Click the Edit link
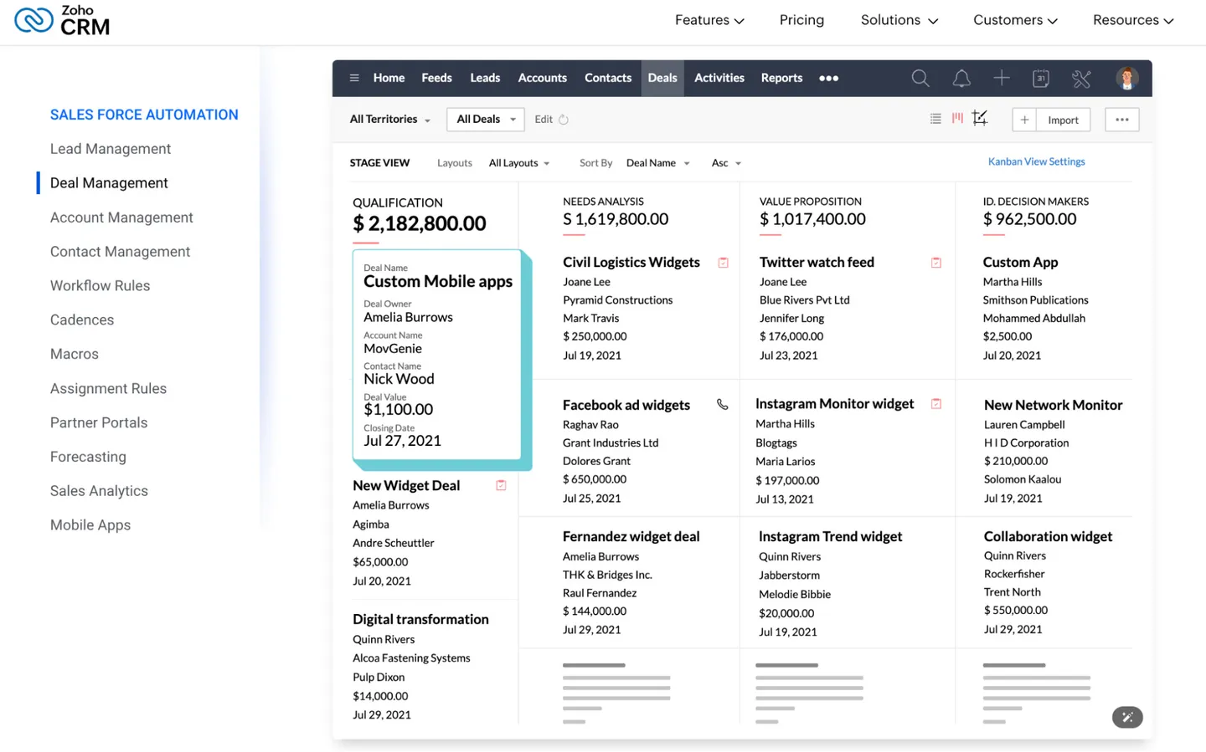This screenshot has height=752, width=1206. click(x=544, y=120)
